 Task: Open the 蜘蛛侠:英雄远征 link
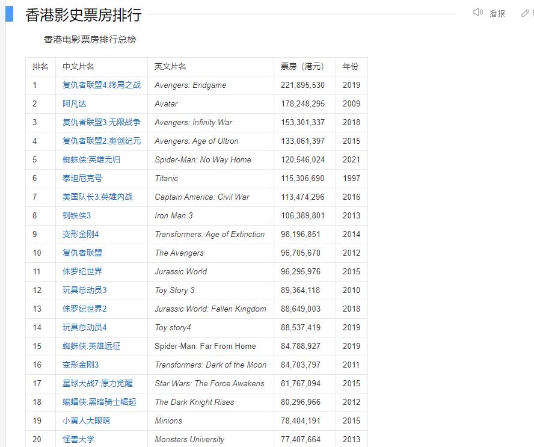tap(91, 346)
